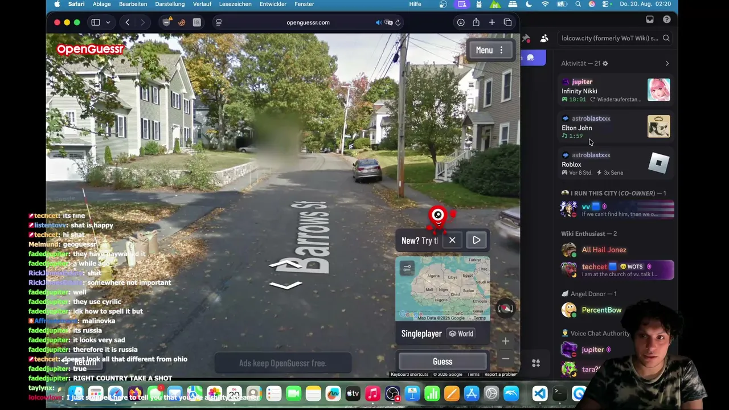The image size is (729, 410).
Task: Open the OpenGuessr Menu button
Action: click(x=490, y=50)
